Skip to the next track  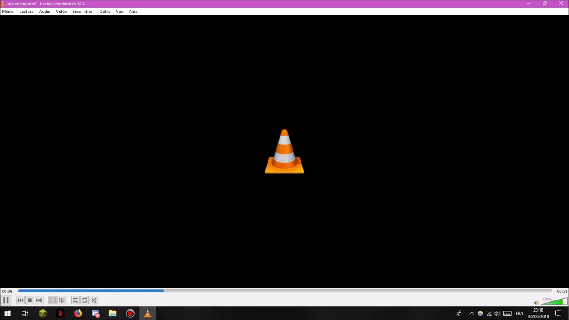(39, 300)
